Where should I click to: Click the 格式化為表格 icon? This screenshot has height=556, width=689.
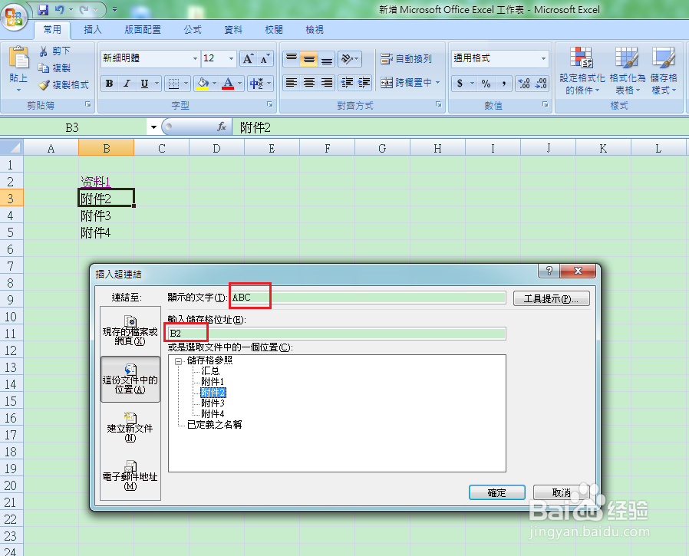point(626,69)
